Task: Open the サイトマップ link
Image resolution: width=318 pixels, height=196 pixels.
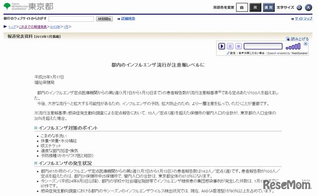Action: tap(304, 19)
